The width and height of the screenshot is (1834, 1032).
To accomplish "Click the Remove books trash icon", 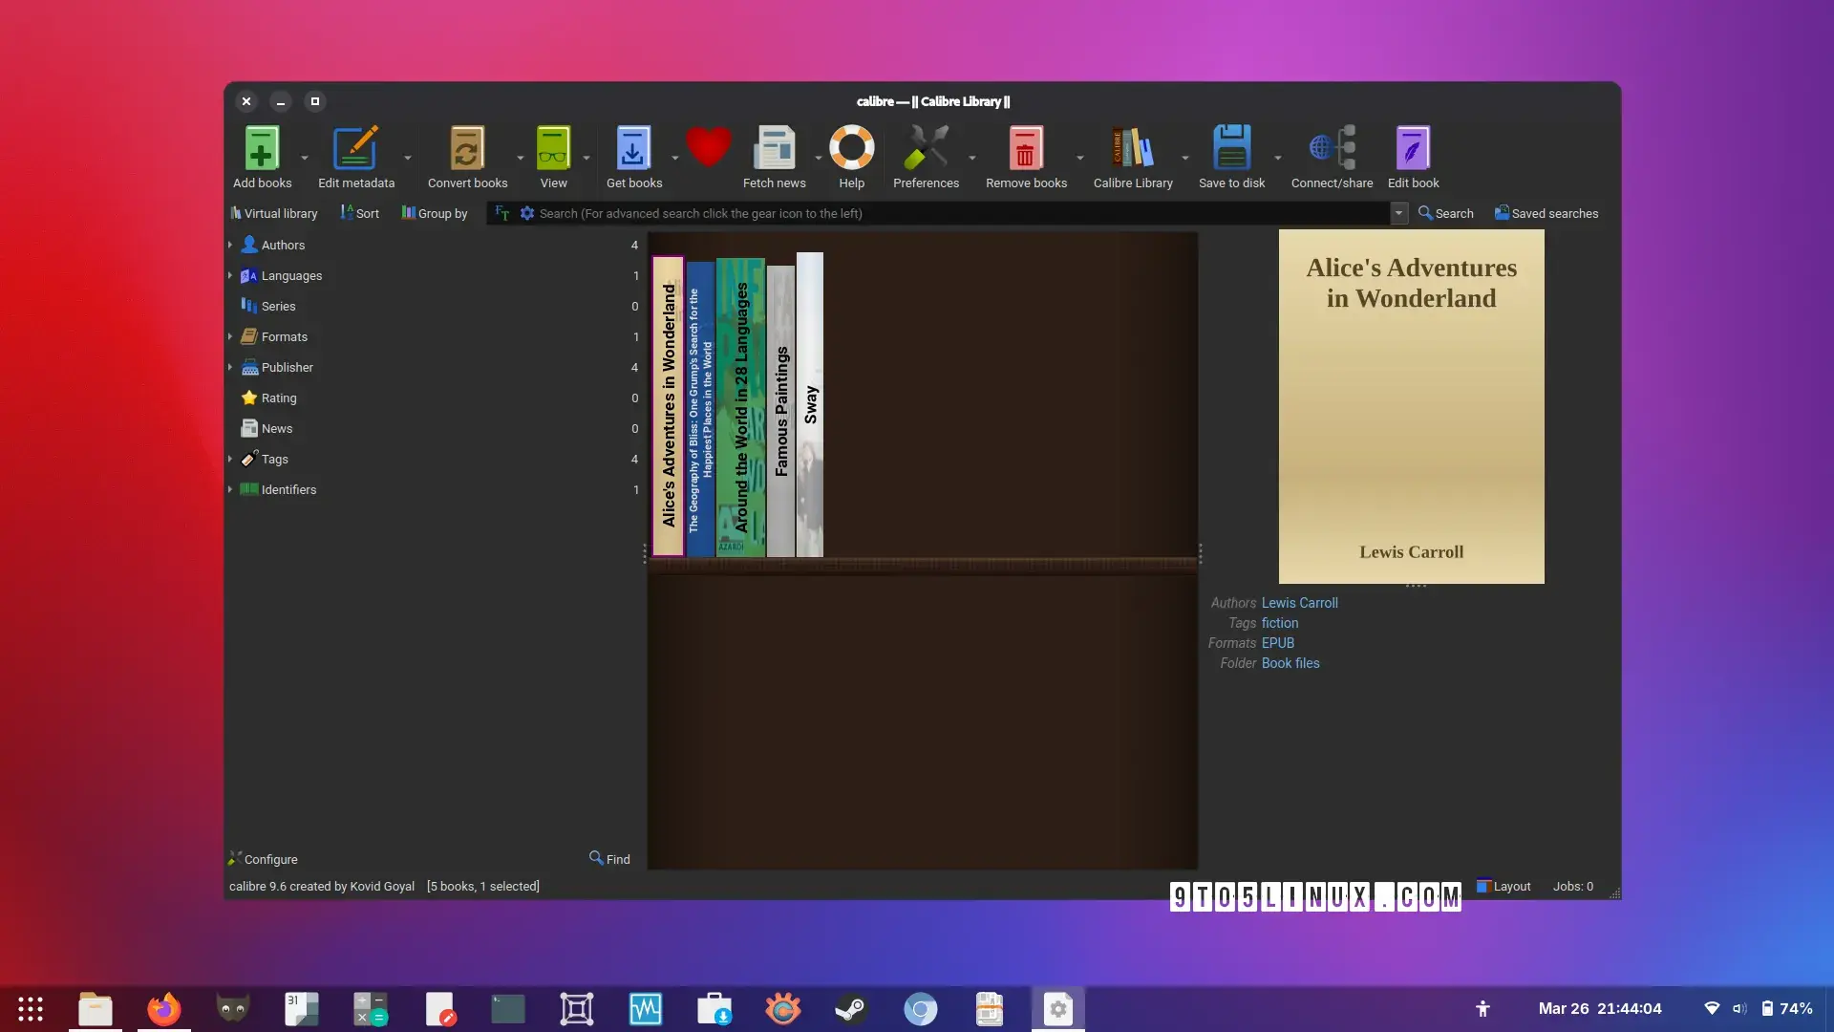I will [x=1026, y=149].
